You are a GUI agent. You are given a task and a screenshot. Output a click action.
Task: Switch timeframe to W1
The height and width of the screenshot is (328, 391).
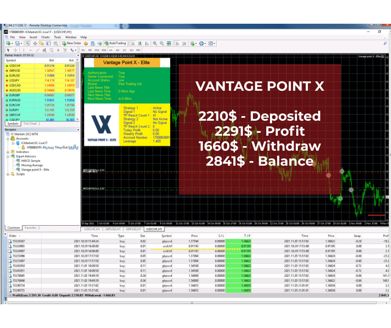(x=131, y=50)
